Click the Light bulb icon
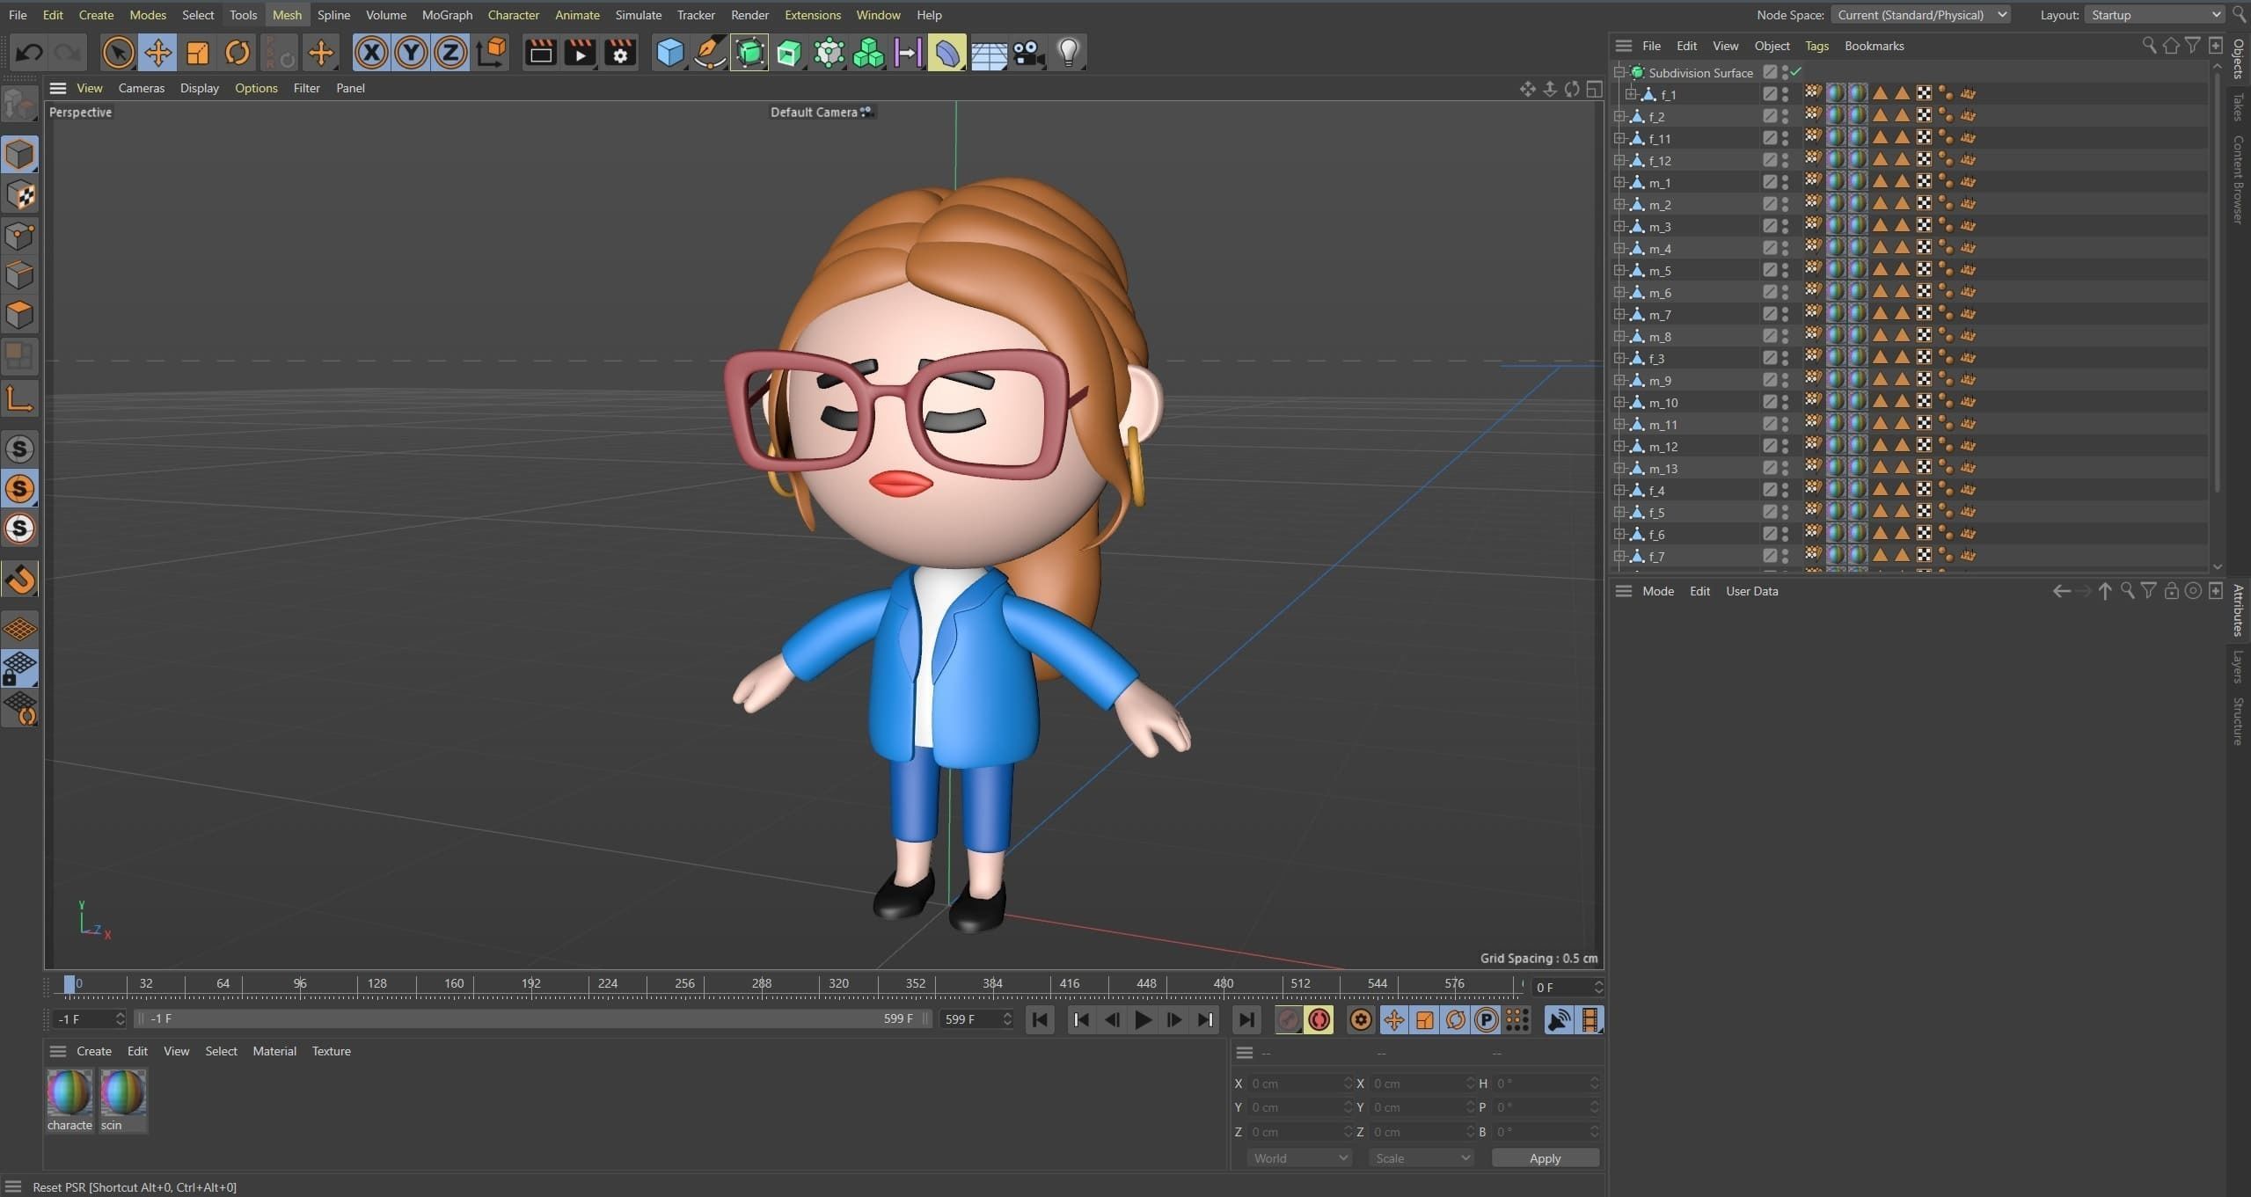Viewport: 2251px width, 1197px height. click(x=1068, y=53)
